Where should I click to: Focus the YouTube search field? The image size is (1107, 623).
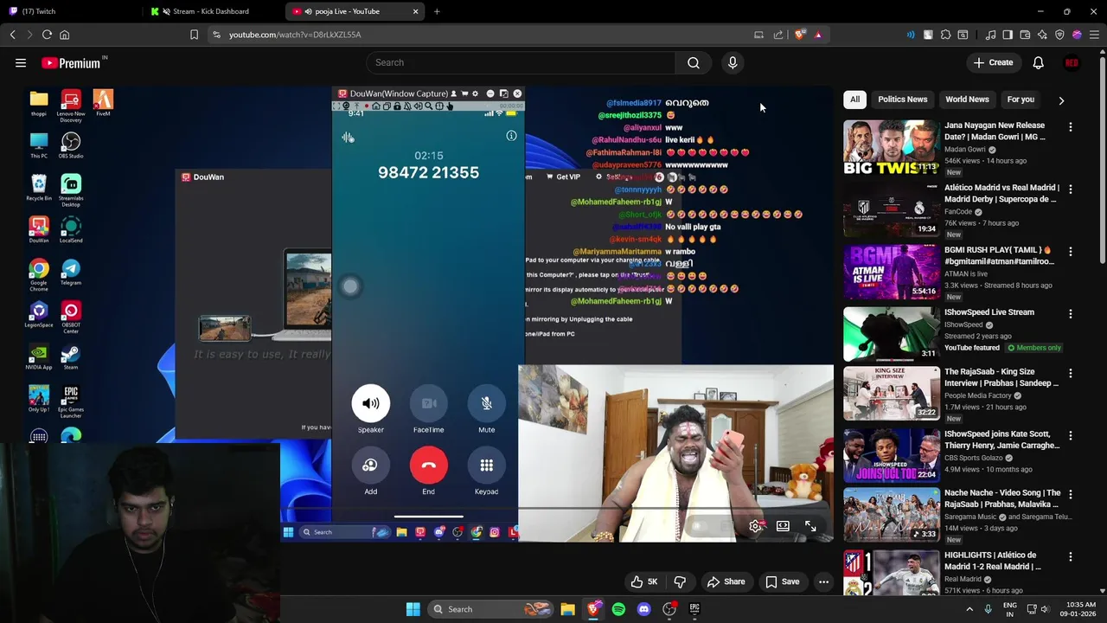[522, 63]
